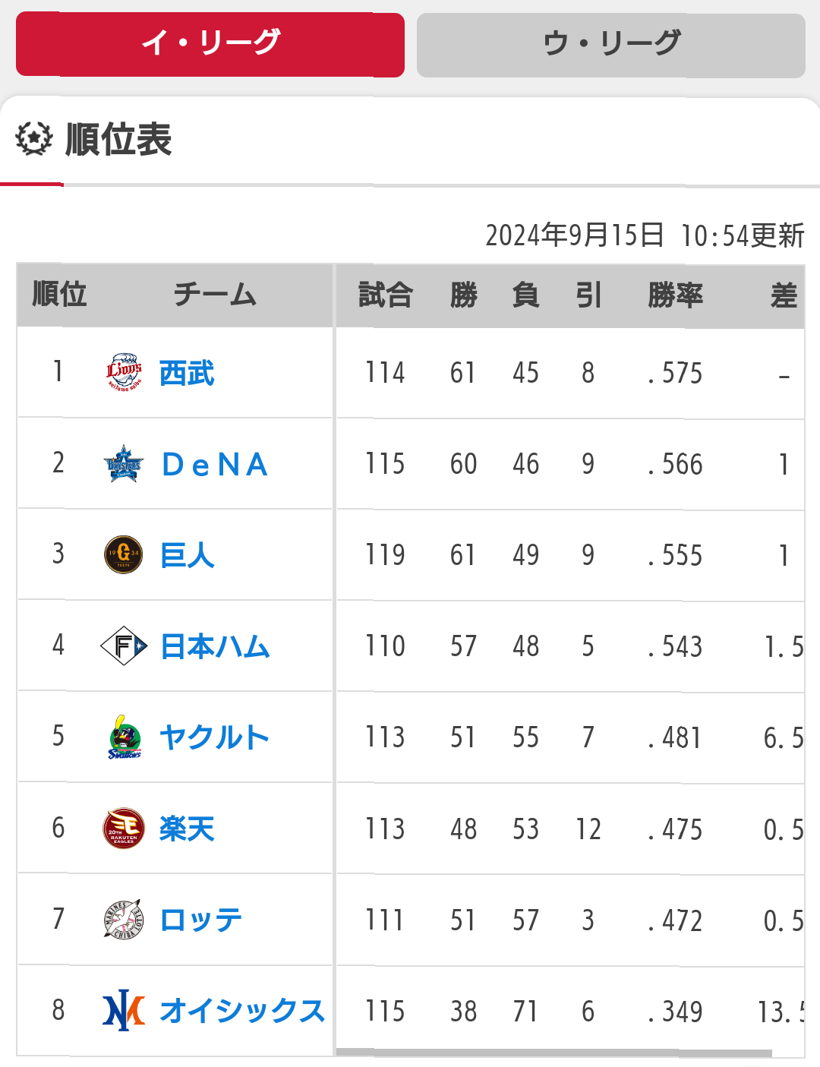Open the ロッテ team link
The height and width of the screenshot is (1067, 820).
200,920
